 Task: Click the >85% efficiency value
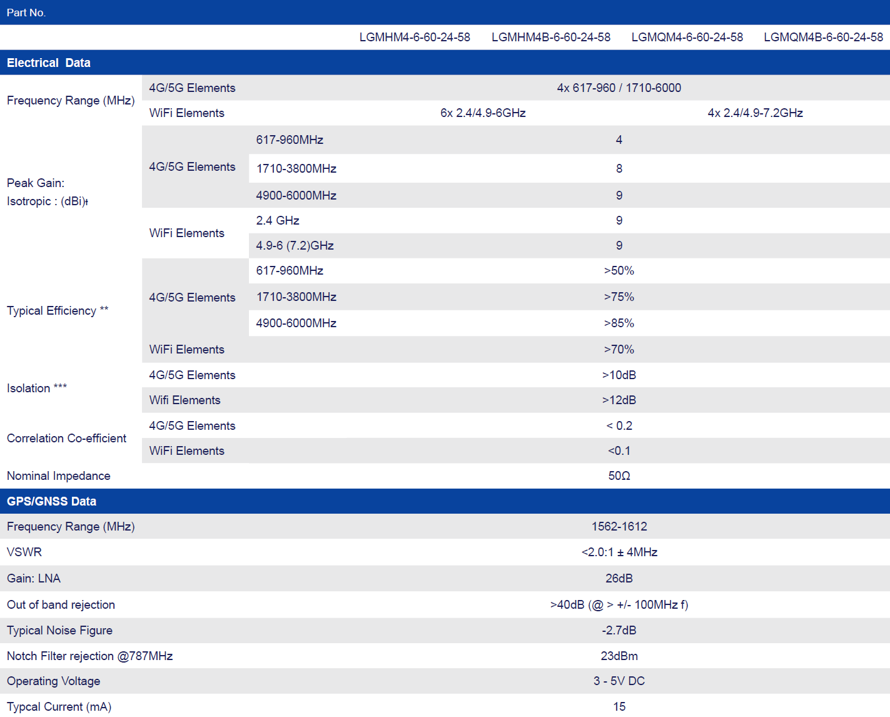[619, 323]
